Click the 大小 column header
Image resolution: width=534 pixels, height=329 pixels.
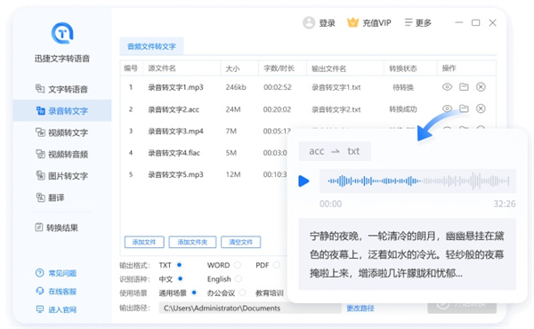pyautogui.click(x=232, y=68)
